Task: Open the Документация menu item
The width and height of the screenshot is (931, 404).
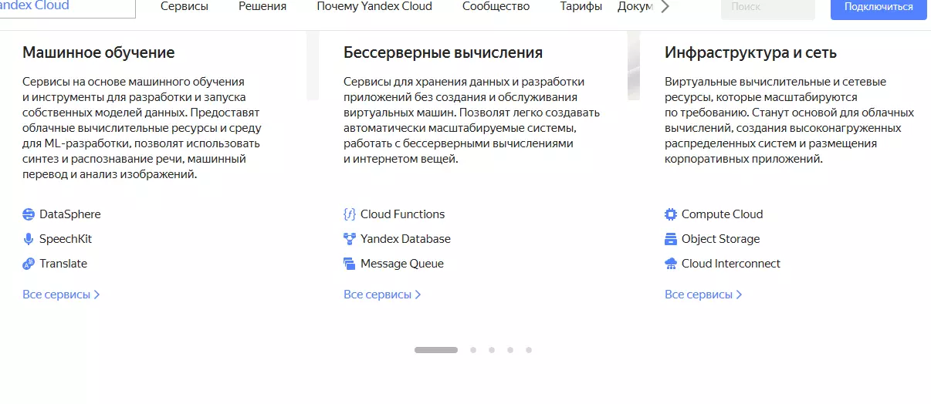Action: pos(635,6)
